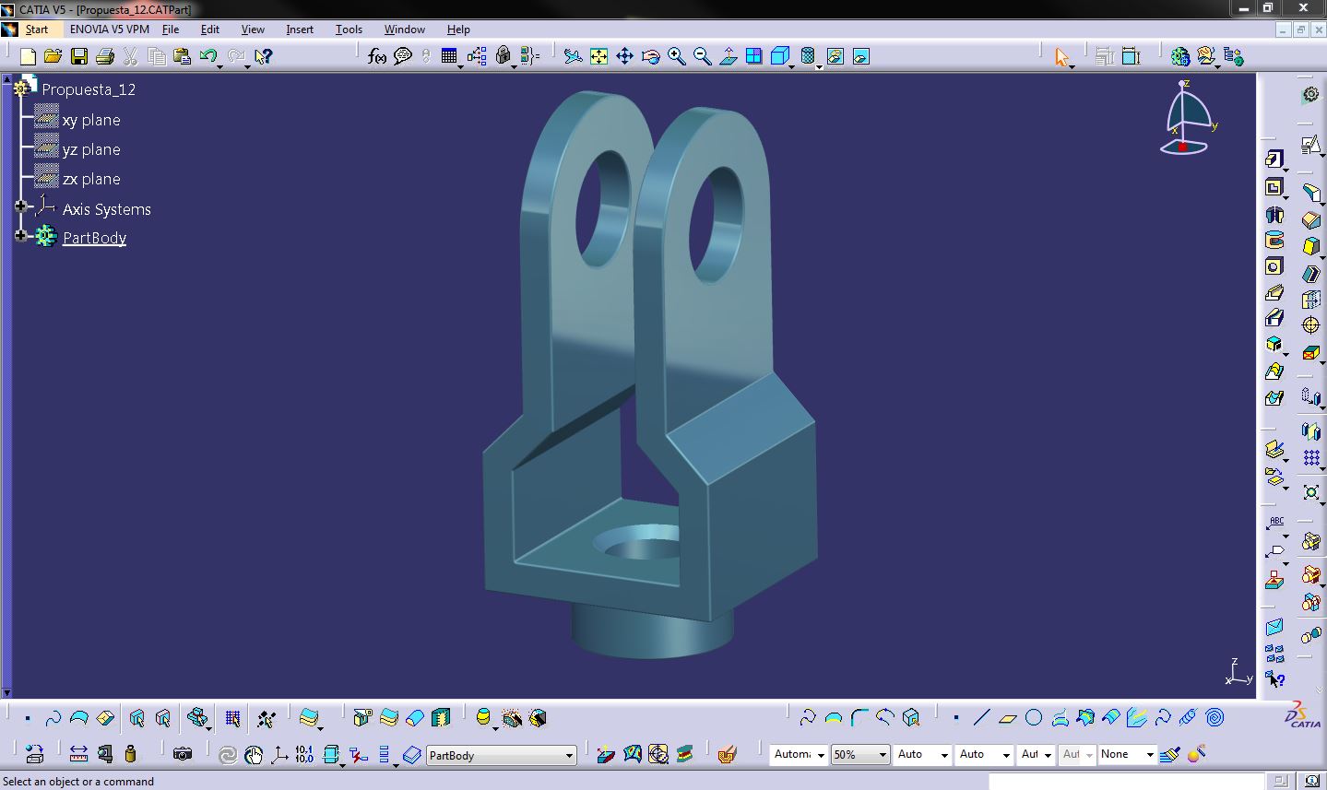The height and width of the screenshot is (790, 1327).
Task: Click the Pocket tool icon
Action: click(x=1274, y=187)
